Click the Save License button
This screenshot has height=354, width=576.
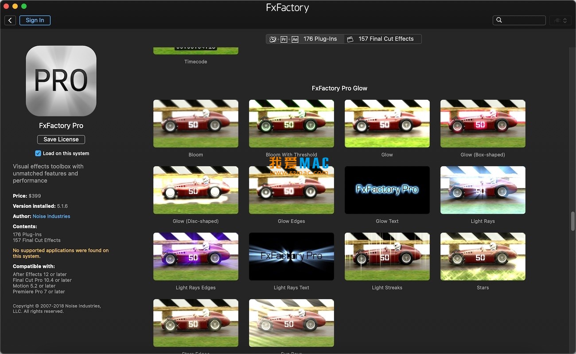pos(61,140)
